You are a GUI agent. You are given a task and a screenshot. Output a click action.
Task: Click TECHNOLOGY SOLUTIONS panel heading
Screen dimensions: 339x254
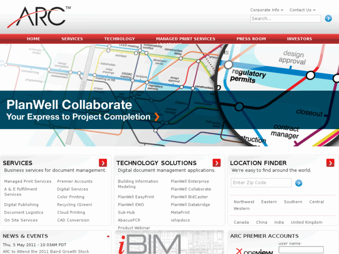156,163
